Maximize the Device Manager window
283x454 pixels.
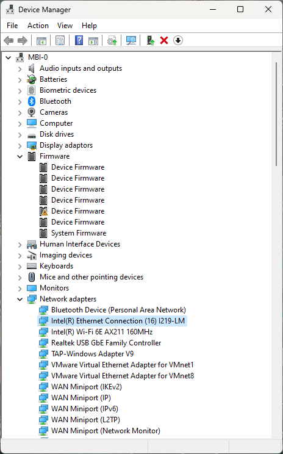(x=240, y=9)
